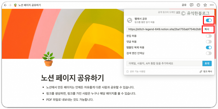This screenshot has height=109, width=218.
Task: Click the colorful page cover image
Action: point(63,34)
